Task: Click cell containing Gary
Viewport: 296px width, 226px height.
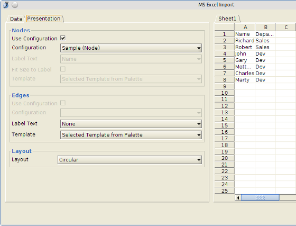Action: coord(245,60)
